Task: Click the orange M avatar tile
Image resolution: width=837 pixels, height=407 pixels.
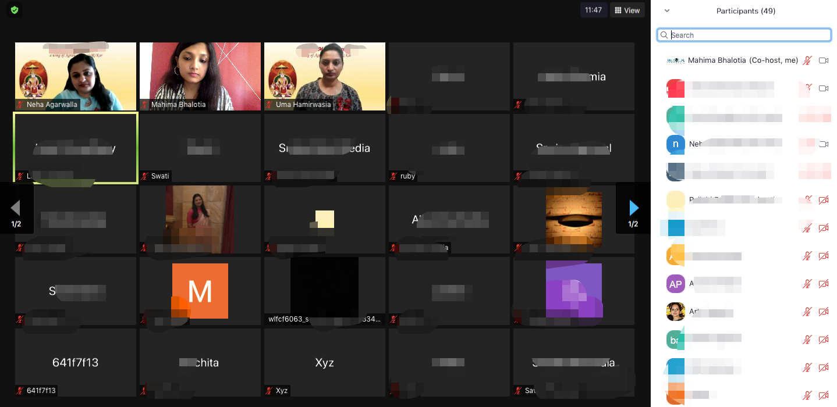Action: coord(200,291)
